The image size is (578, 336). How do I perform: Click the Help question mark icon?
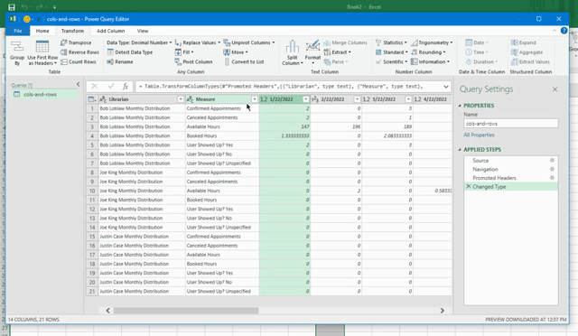pyautogui.click(x=564, y=31)
